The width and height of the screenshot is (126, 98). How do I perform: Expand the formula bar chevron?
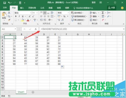124,29
